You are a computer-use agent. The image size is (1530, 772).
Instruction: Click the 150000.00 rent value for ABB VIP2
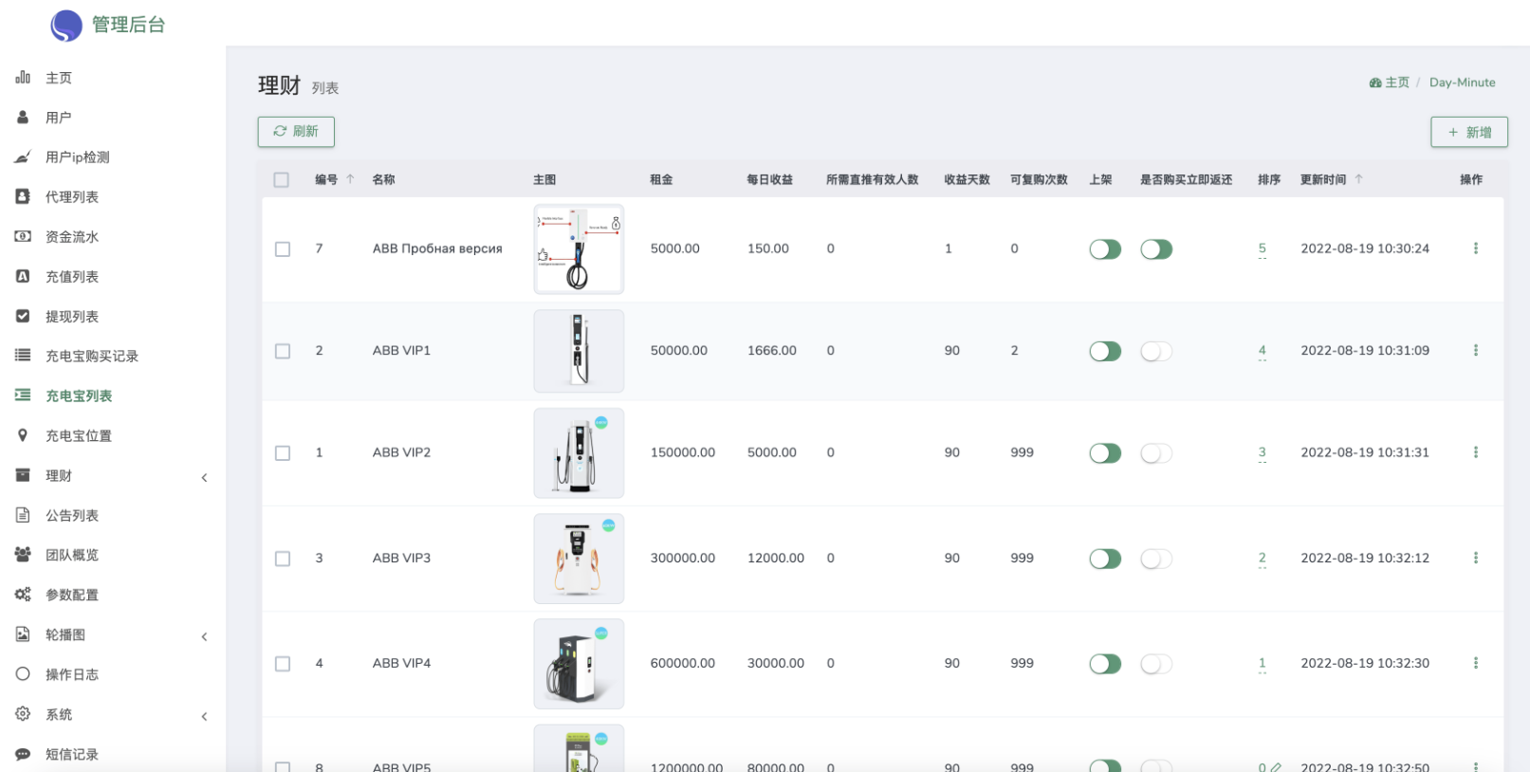click(x=683, y=452)
